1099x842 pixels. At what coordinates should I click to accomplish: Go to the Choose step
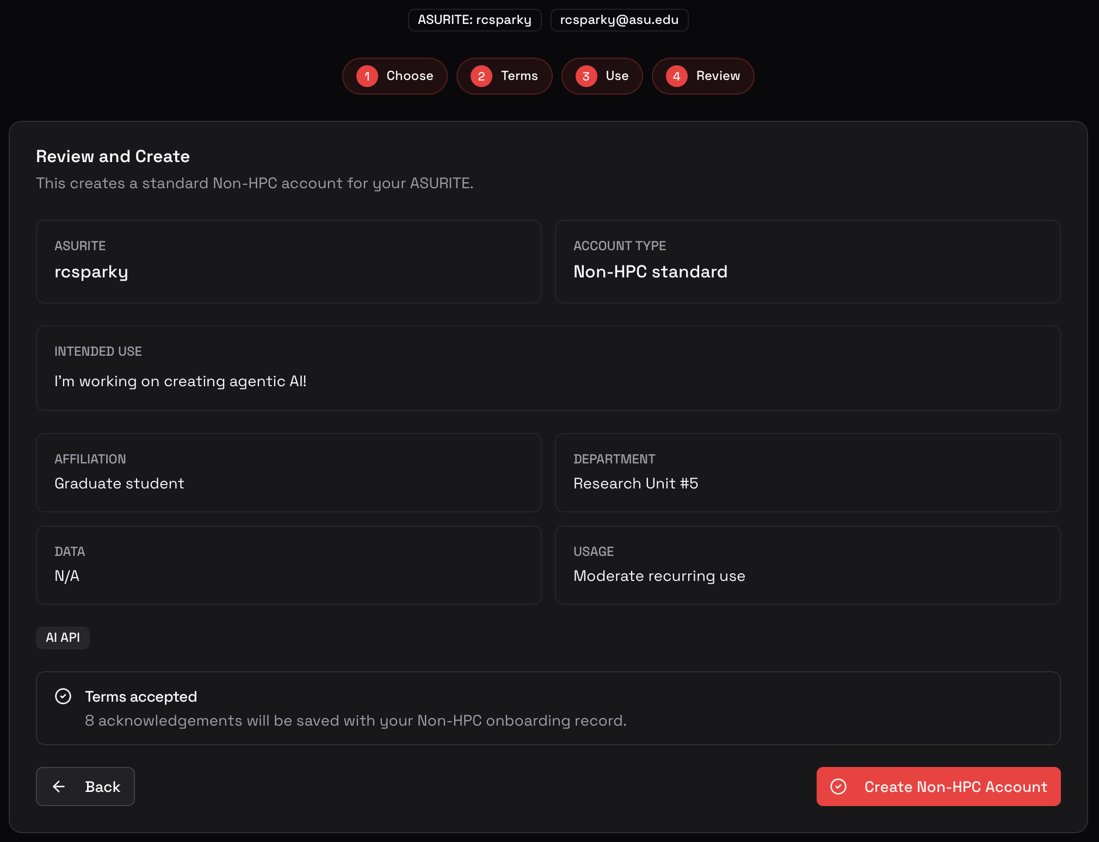[395, 76]
